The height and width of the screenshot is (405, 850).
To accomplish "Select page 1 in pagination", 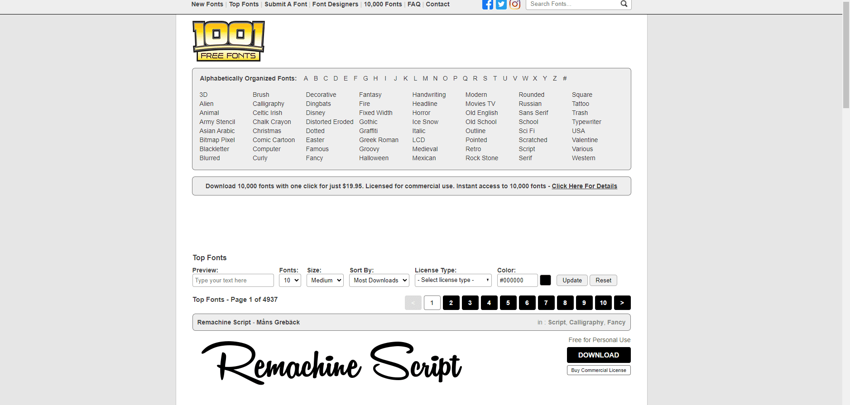I will 432,303.
